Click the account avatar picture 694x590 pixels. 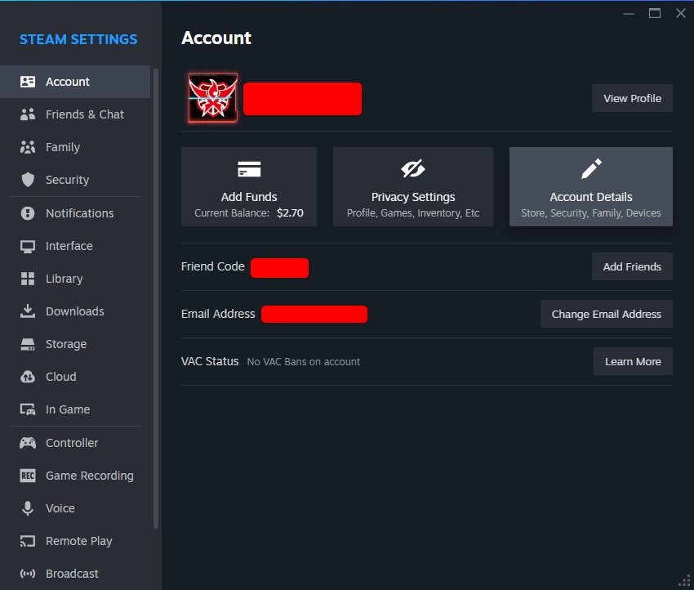tap(212, 97)
